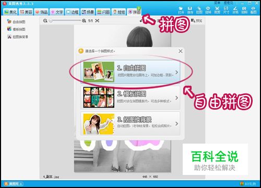Click the 抠图换背景 yellow thumbnail

click(x=99, y=124)
